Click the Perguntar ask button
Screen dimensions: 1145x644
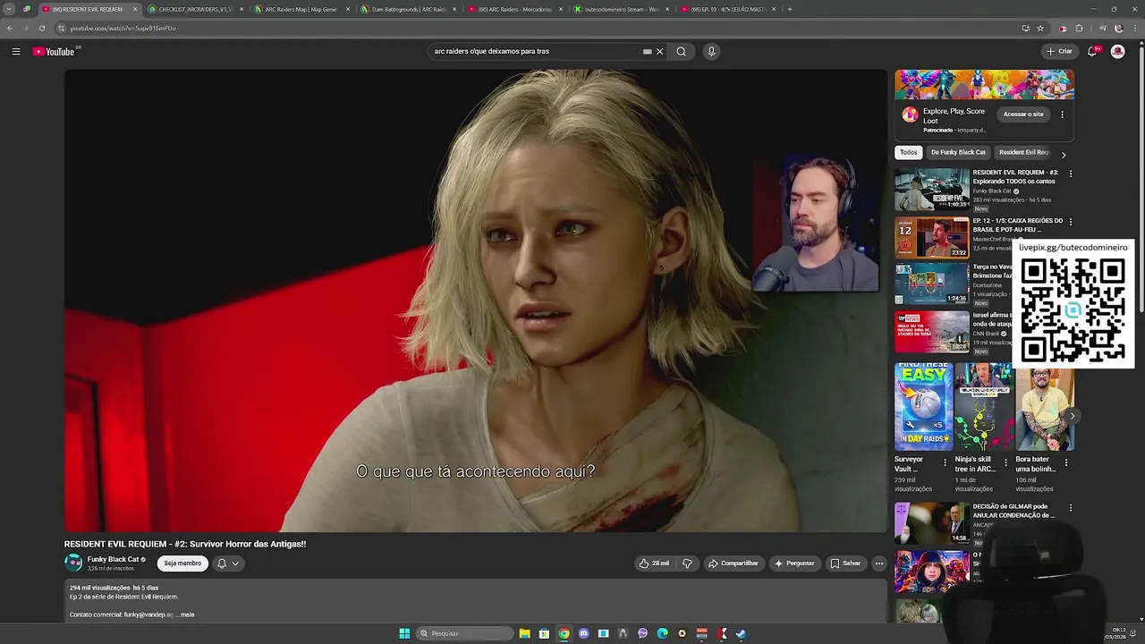[794, 563]
